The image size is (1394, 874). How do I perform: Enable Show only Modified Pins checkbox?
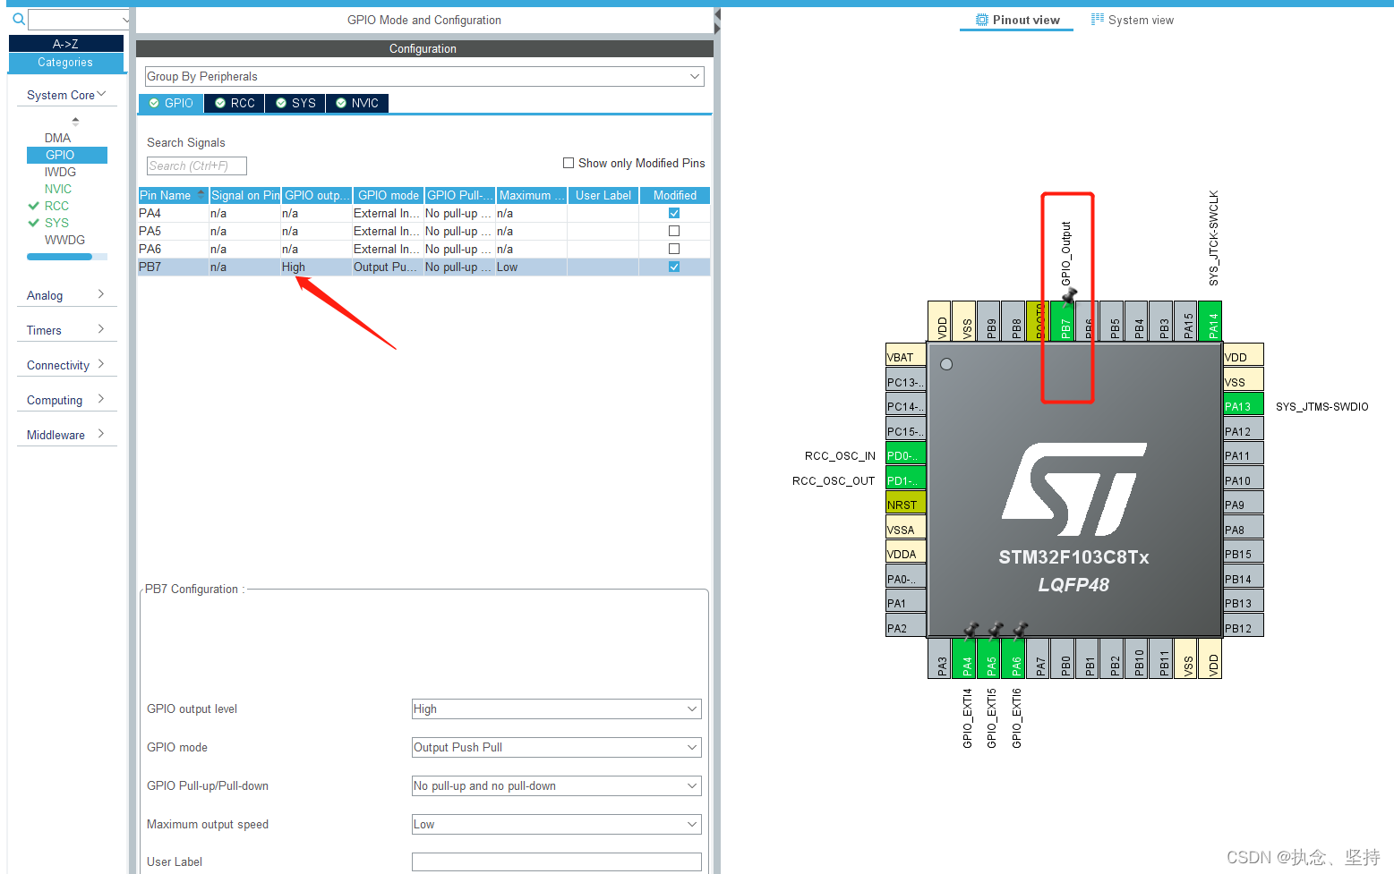coord(569,163)
